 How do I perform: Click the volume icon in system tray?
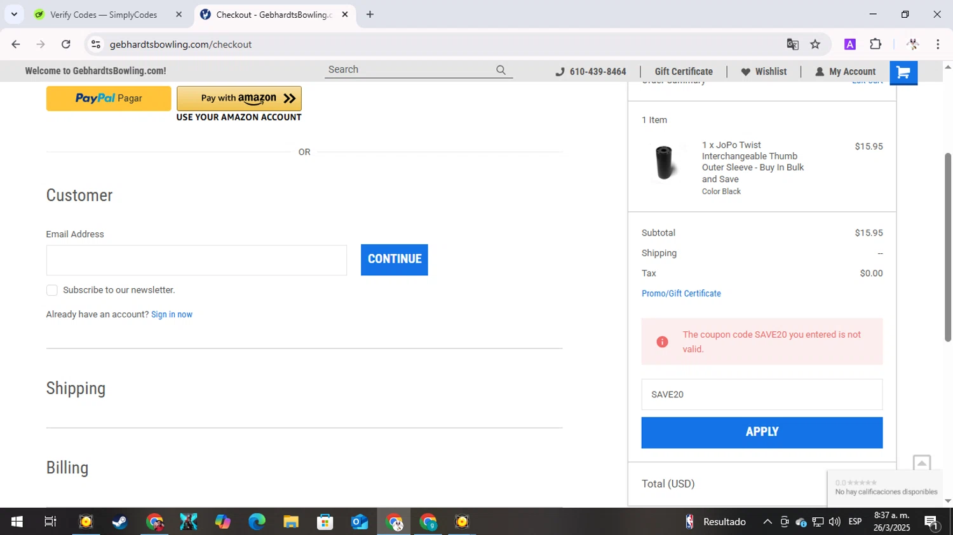[x=835, y=522]
